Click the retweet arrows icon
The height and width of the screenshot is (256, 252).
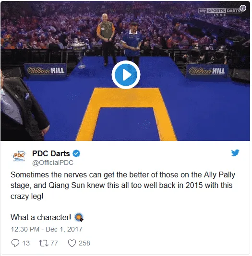(x=44, y=243)
